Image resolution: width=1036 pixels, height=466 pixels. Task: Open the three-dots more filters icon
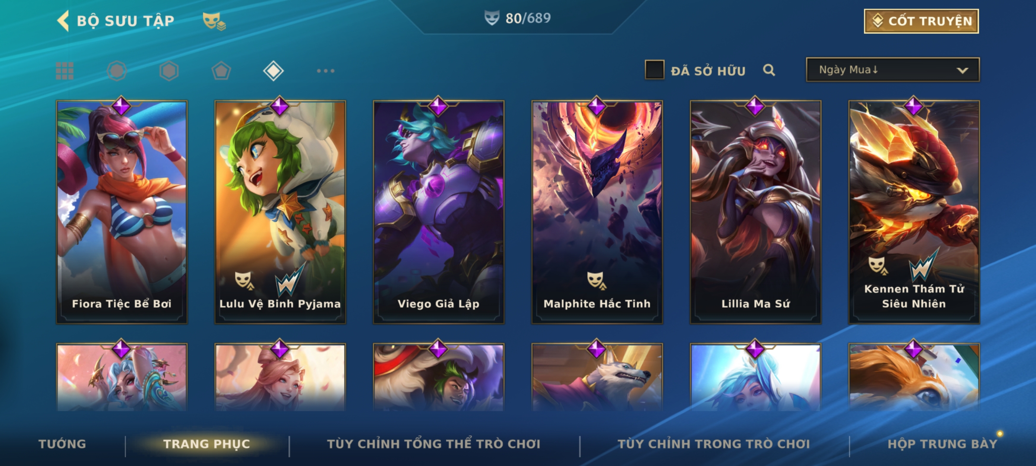click(x=325, y=71)
